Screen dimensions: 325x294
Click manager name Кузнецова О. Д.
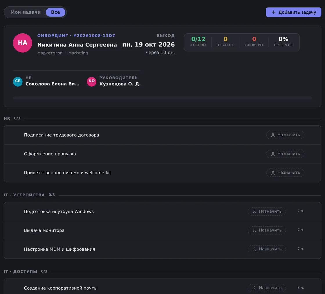(x=120, y=84)
